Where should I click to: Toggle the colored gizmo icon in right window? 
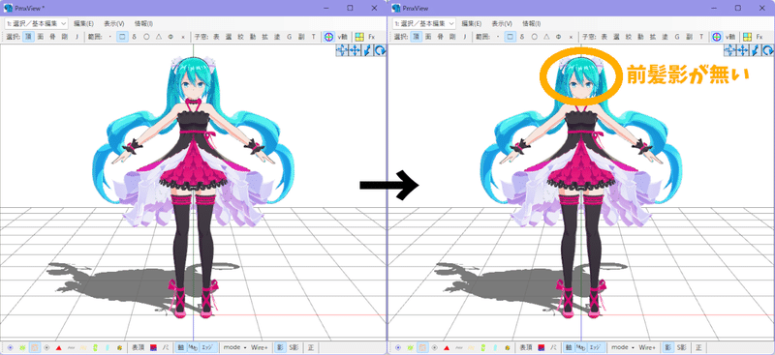point(717,37)
